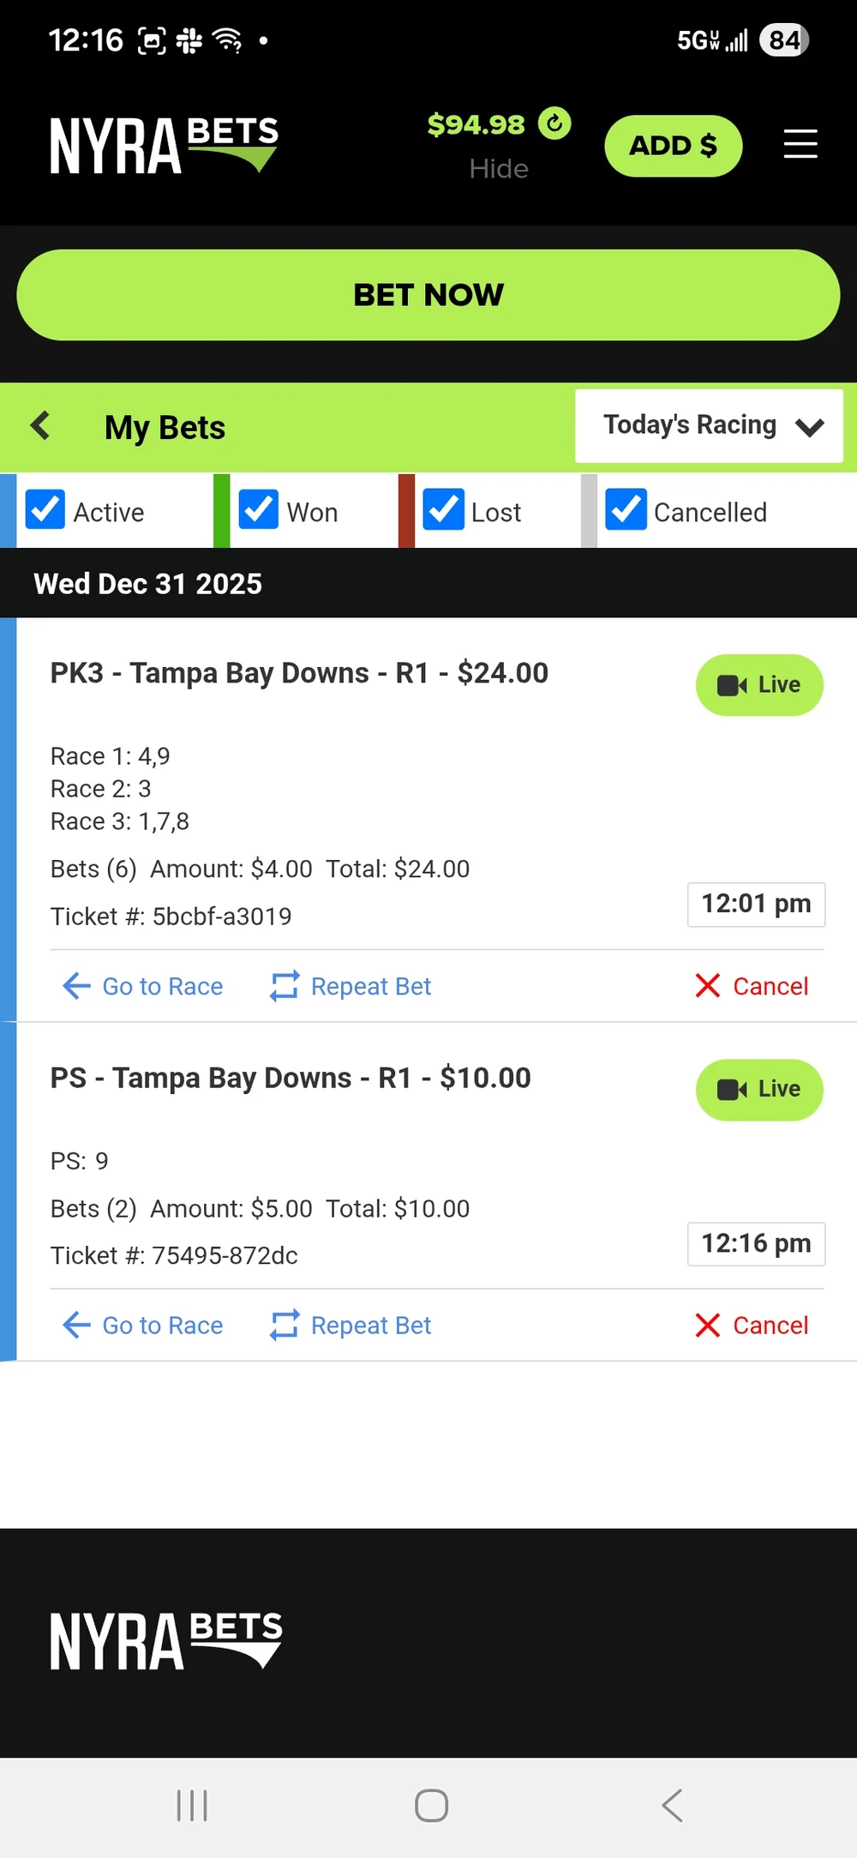Tap the back arrow beside My Bets
Viewport: 857px width, 1858px height.
point(40,425)
